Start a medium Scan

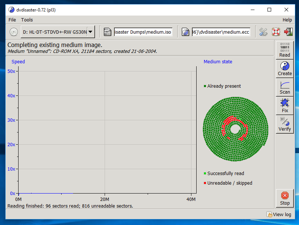(x=285, y=87)
